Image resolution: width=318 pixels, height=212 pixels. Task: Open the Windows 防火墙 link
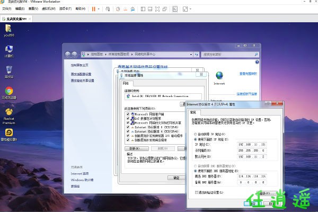pos(82,180)
